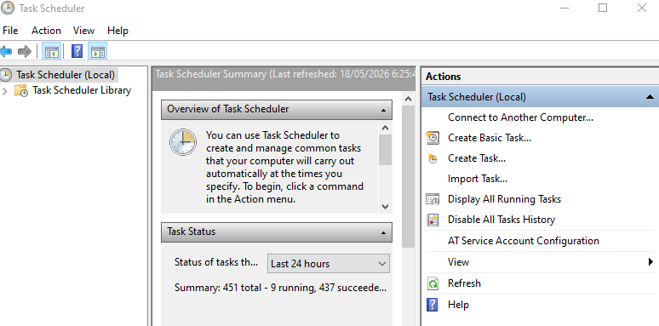Click the overview text scroll up arrow
The height and width of the screenshot is (326, 659).
click(x=385, y=129)
